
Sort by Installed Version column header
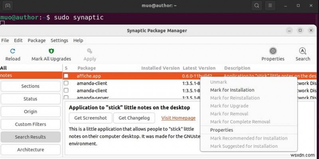point(160,68)
